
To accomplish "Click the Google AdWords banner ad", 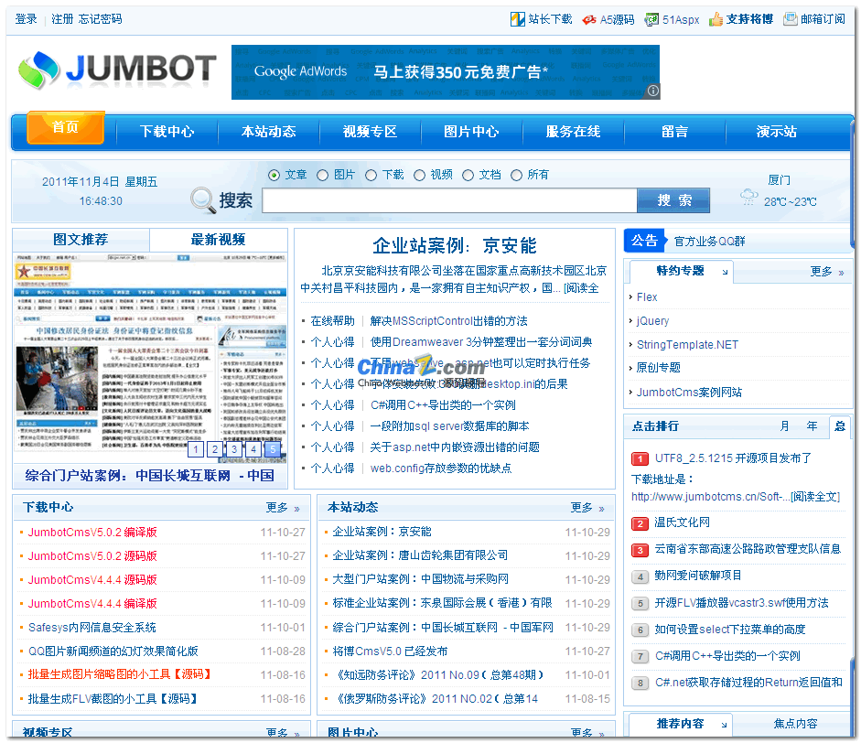I will tap(446, 72).
